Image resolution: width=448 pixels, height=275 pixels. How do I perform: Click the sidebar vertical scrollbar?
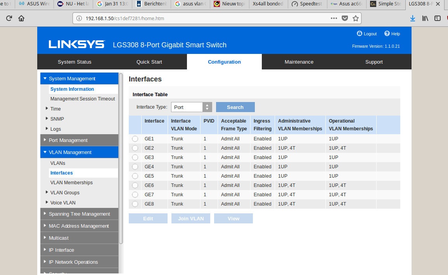click(121, 159)
